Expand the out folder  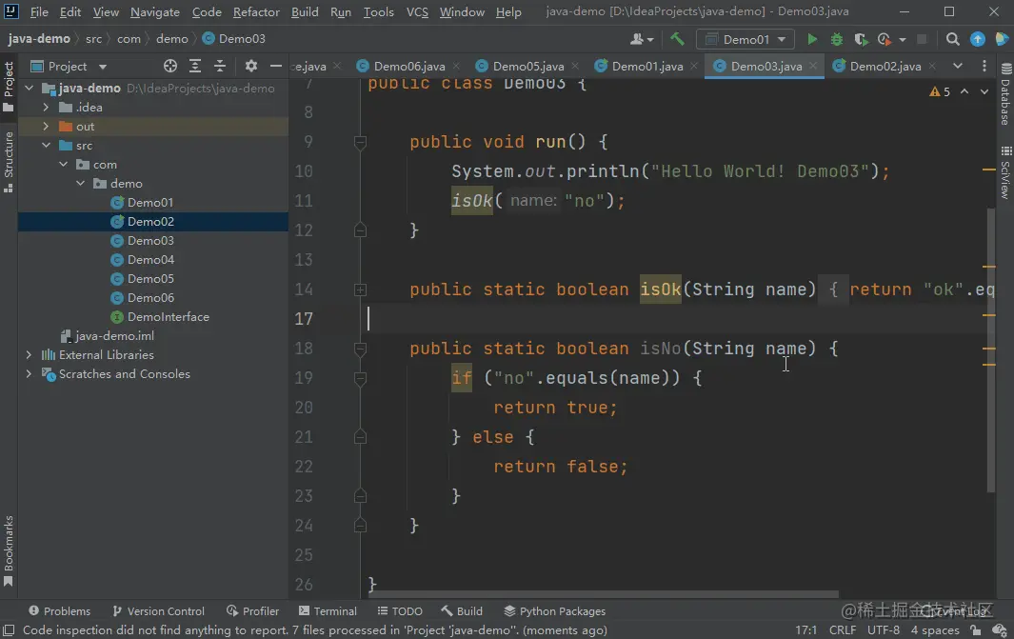46,126
